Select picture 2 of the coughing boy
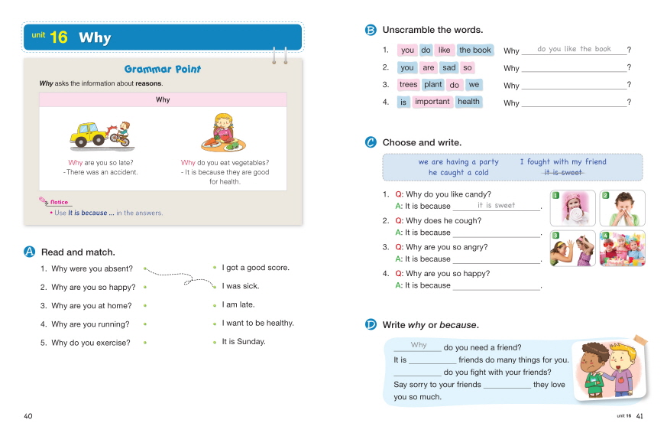The image size is (667, 436). [x=623, y=208]
